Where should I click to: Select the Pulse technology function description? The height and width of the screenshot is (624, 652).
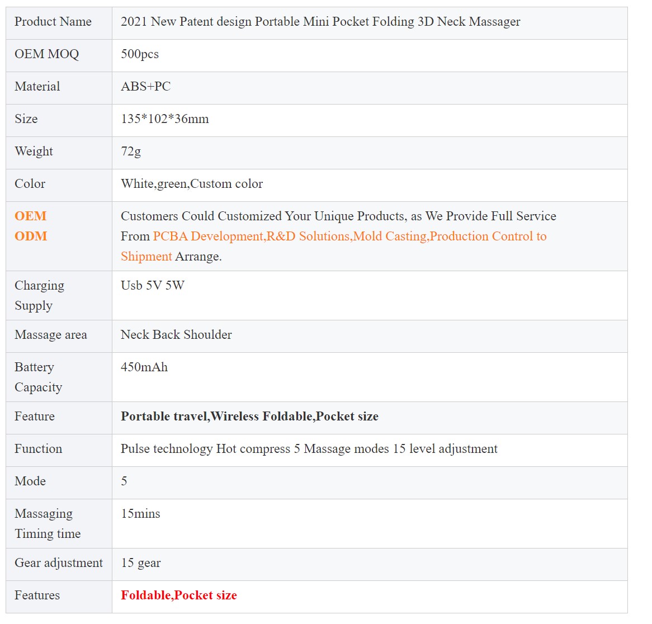[309, 449]
